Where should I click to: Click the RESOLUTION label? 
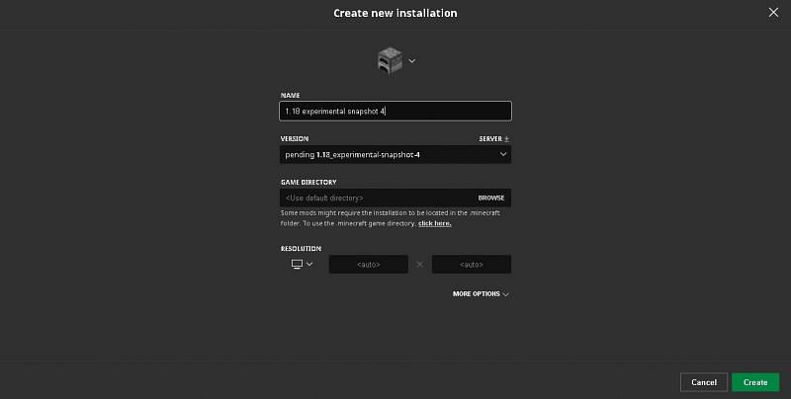click(x=301, y=248)
